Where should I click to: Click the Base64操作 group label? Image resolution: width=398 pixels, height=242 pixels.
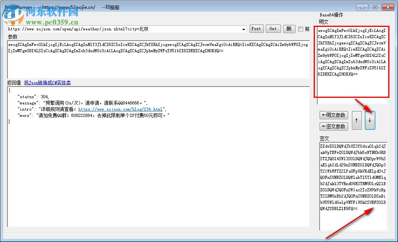click(331, 15)
